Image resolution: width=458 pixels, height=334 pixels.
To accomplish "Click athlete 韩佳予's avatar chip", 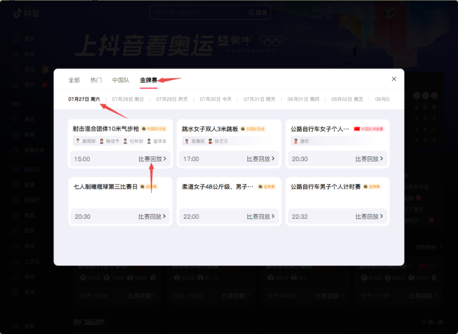I will click(109, 141).
